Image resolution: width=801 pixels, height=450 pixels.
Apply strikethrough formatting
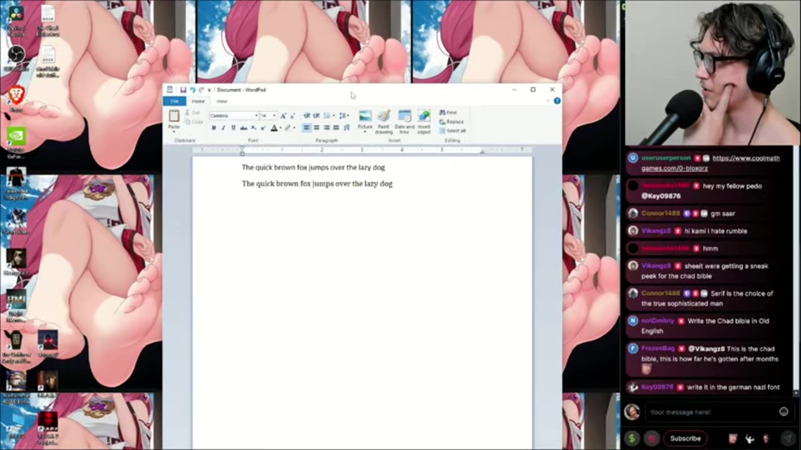tap(243, 127)
